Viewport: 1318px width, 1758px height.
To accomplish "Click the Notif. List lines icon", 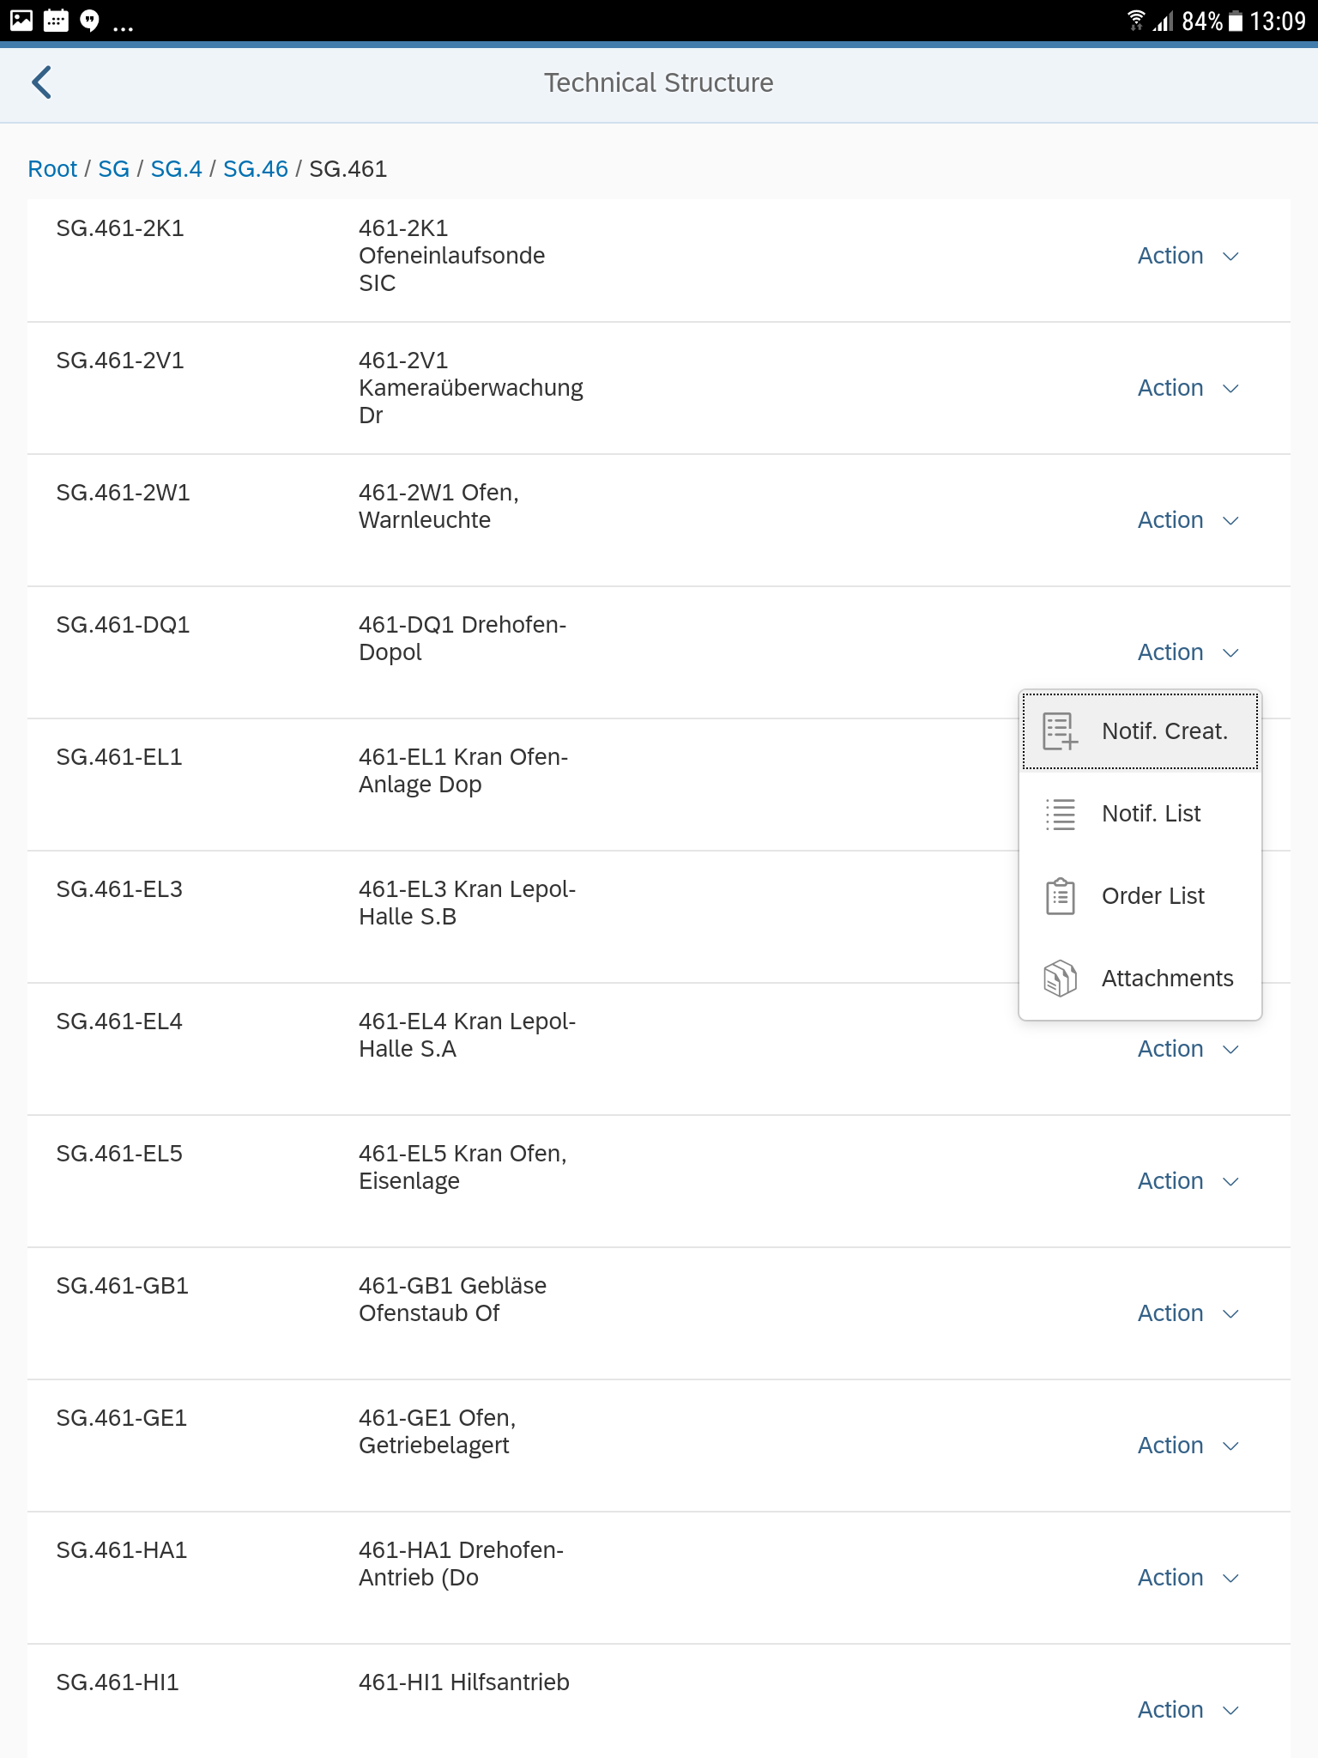I will 1061,814.
